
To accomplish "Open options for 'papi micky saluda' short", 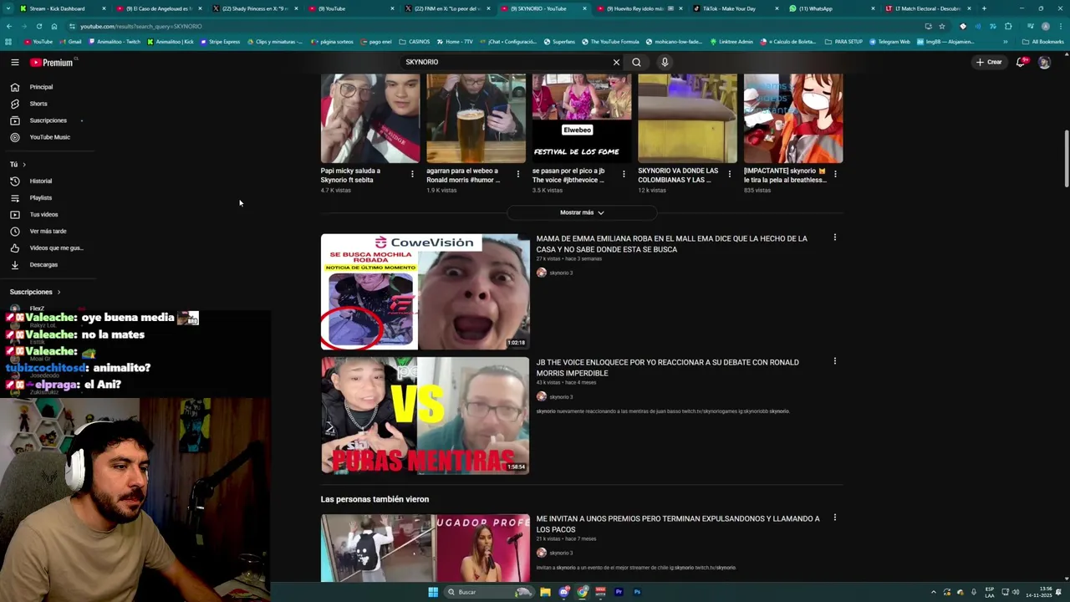I will (x=412, y=174).
